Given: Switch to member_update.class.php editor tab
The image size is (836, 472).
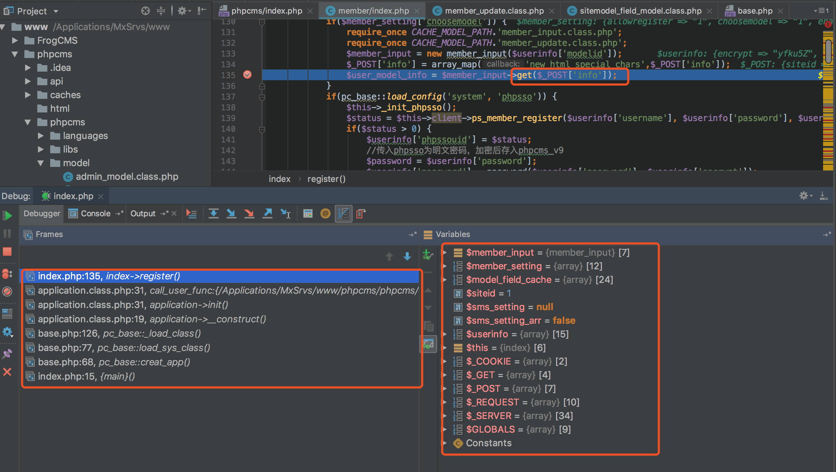Looking at the screenshot, I should tap(494, 11).
